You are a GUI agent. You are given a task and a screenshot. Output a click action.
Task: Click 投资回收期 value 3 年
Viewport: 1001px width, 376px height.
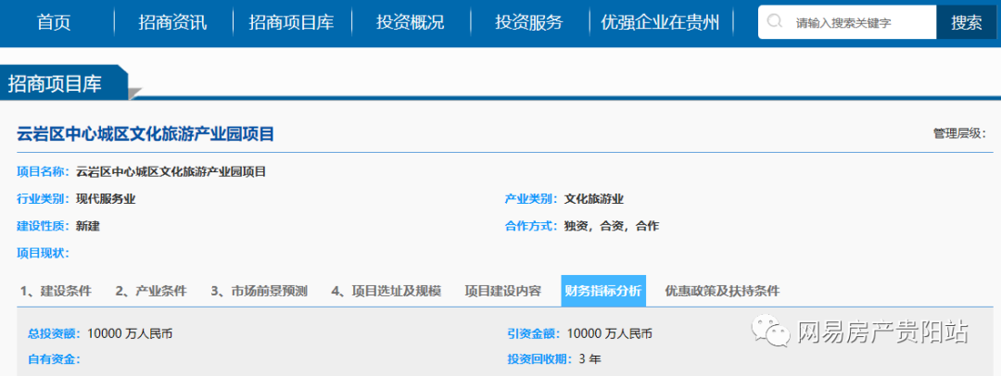pyautogui.click(x=589, y=358)
